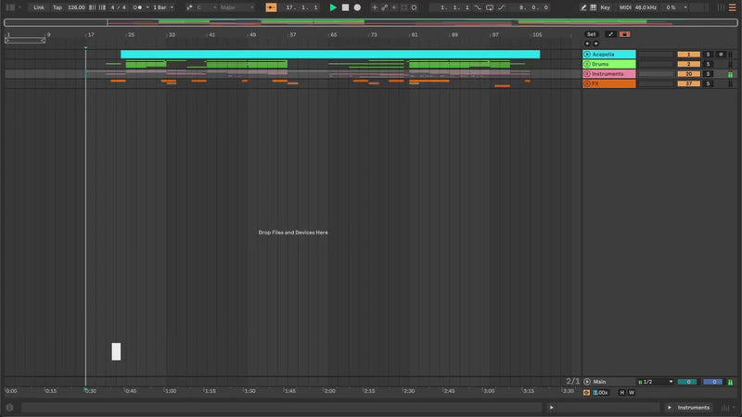Solo the Drums track

(709, 64)
